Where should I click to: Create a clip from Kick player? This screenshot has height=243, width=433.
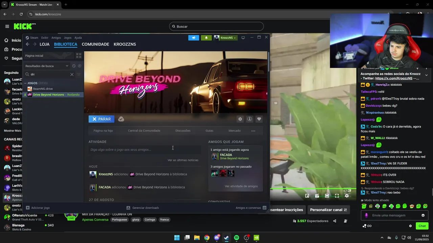click(317, 196)
